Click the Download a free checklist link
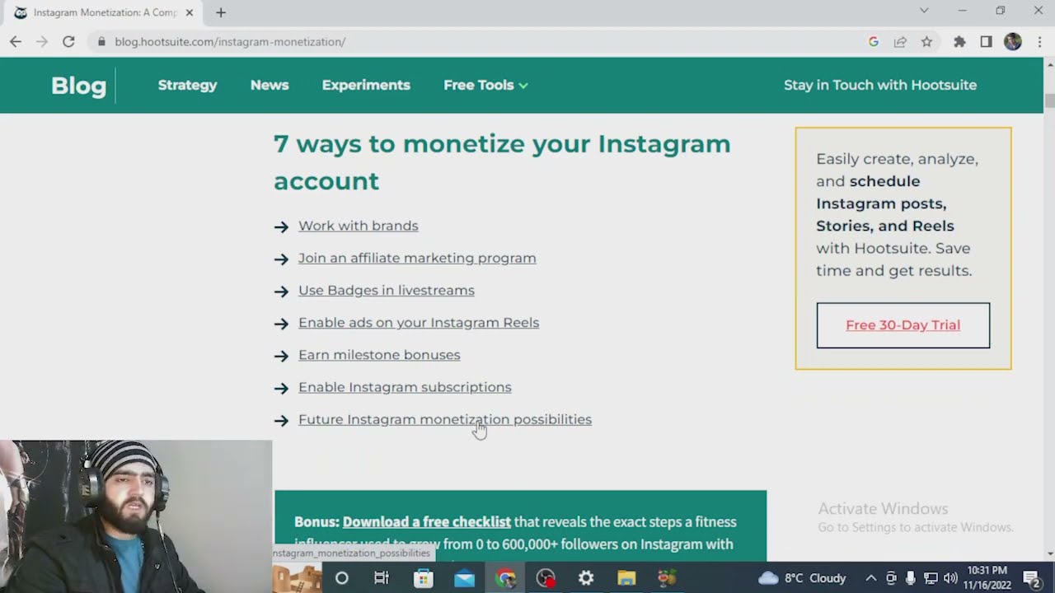The height and width of the screenshot is (593, 1055). click(426, 521)
